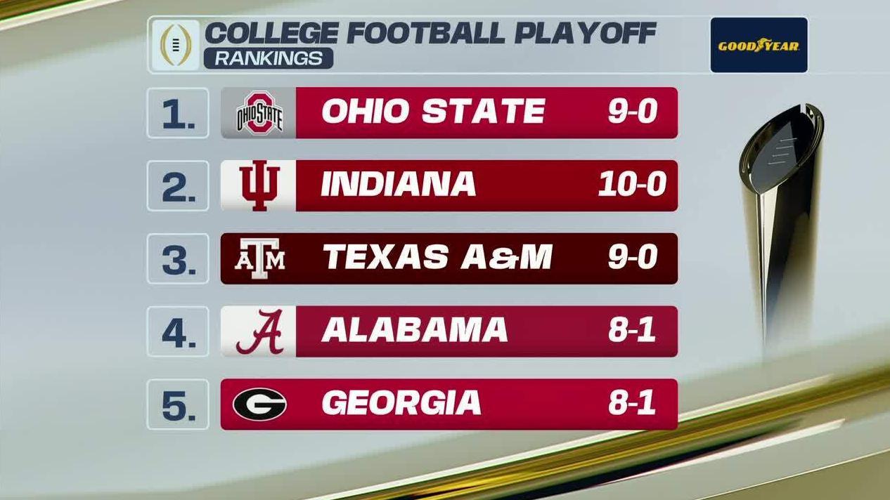Click the Indiana IU trident logo
Screen dimensions: 890x500
pos(259,186)
